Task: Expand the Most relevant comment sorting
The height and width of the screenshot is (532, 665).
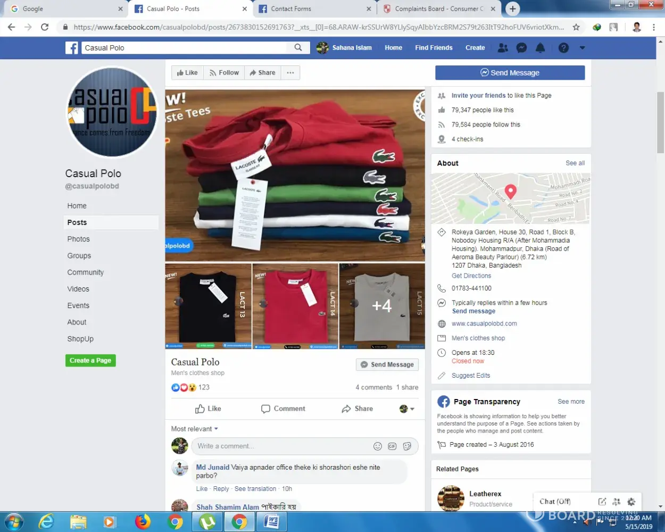Action: (194, 429)
